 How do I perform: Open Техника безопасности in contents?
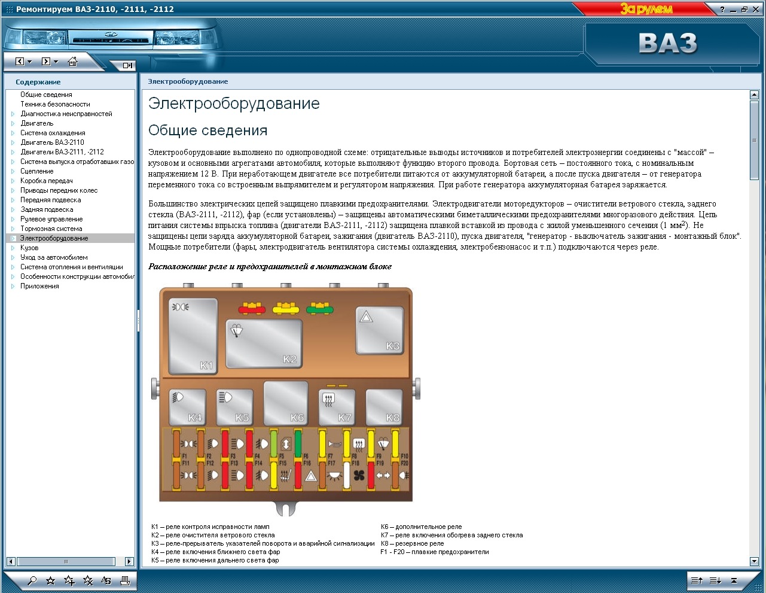[x=55, y=104]
